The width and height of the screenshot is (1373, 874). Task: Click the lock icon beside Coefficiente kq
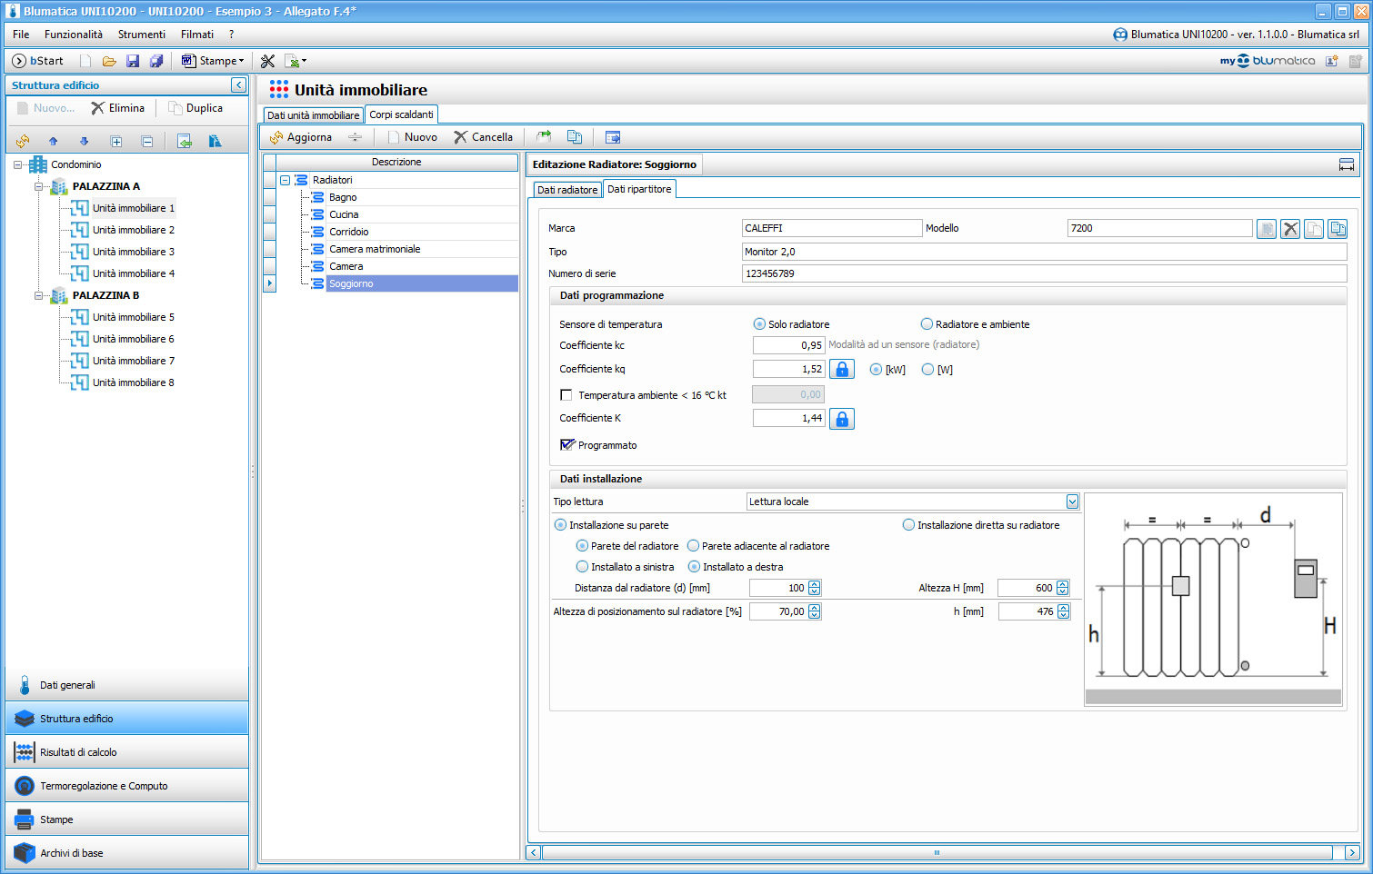[842, 369]
